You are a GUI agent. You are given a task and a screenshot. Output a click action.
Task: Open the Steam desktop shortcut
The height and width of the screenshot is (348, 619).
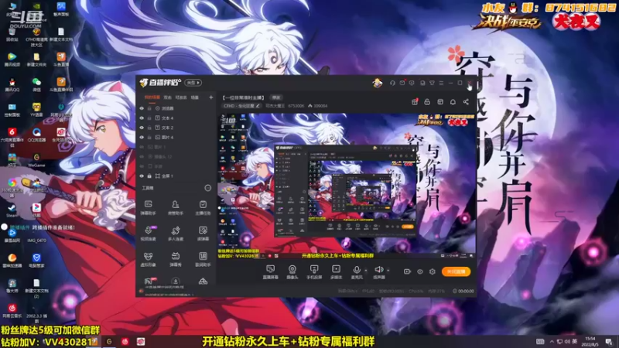tap(12, 210)
